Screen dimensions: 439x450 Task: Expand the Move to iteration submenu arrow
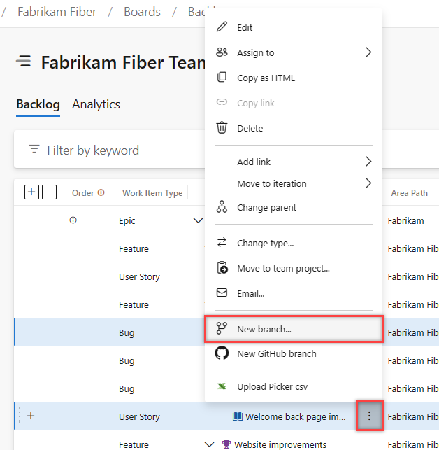[x=368, y=183]
